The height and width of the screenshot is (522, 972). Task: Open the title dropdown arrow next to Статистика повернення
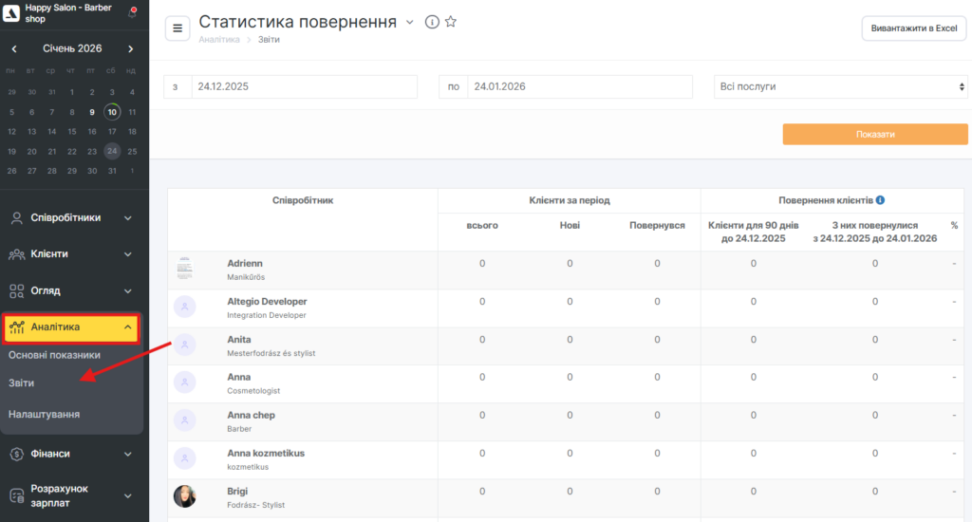click(410, 22)
